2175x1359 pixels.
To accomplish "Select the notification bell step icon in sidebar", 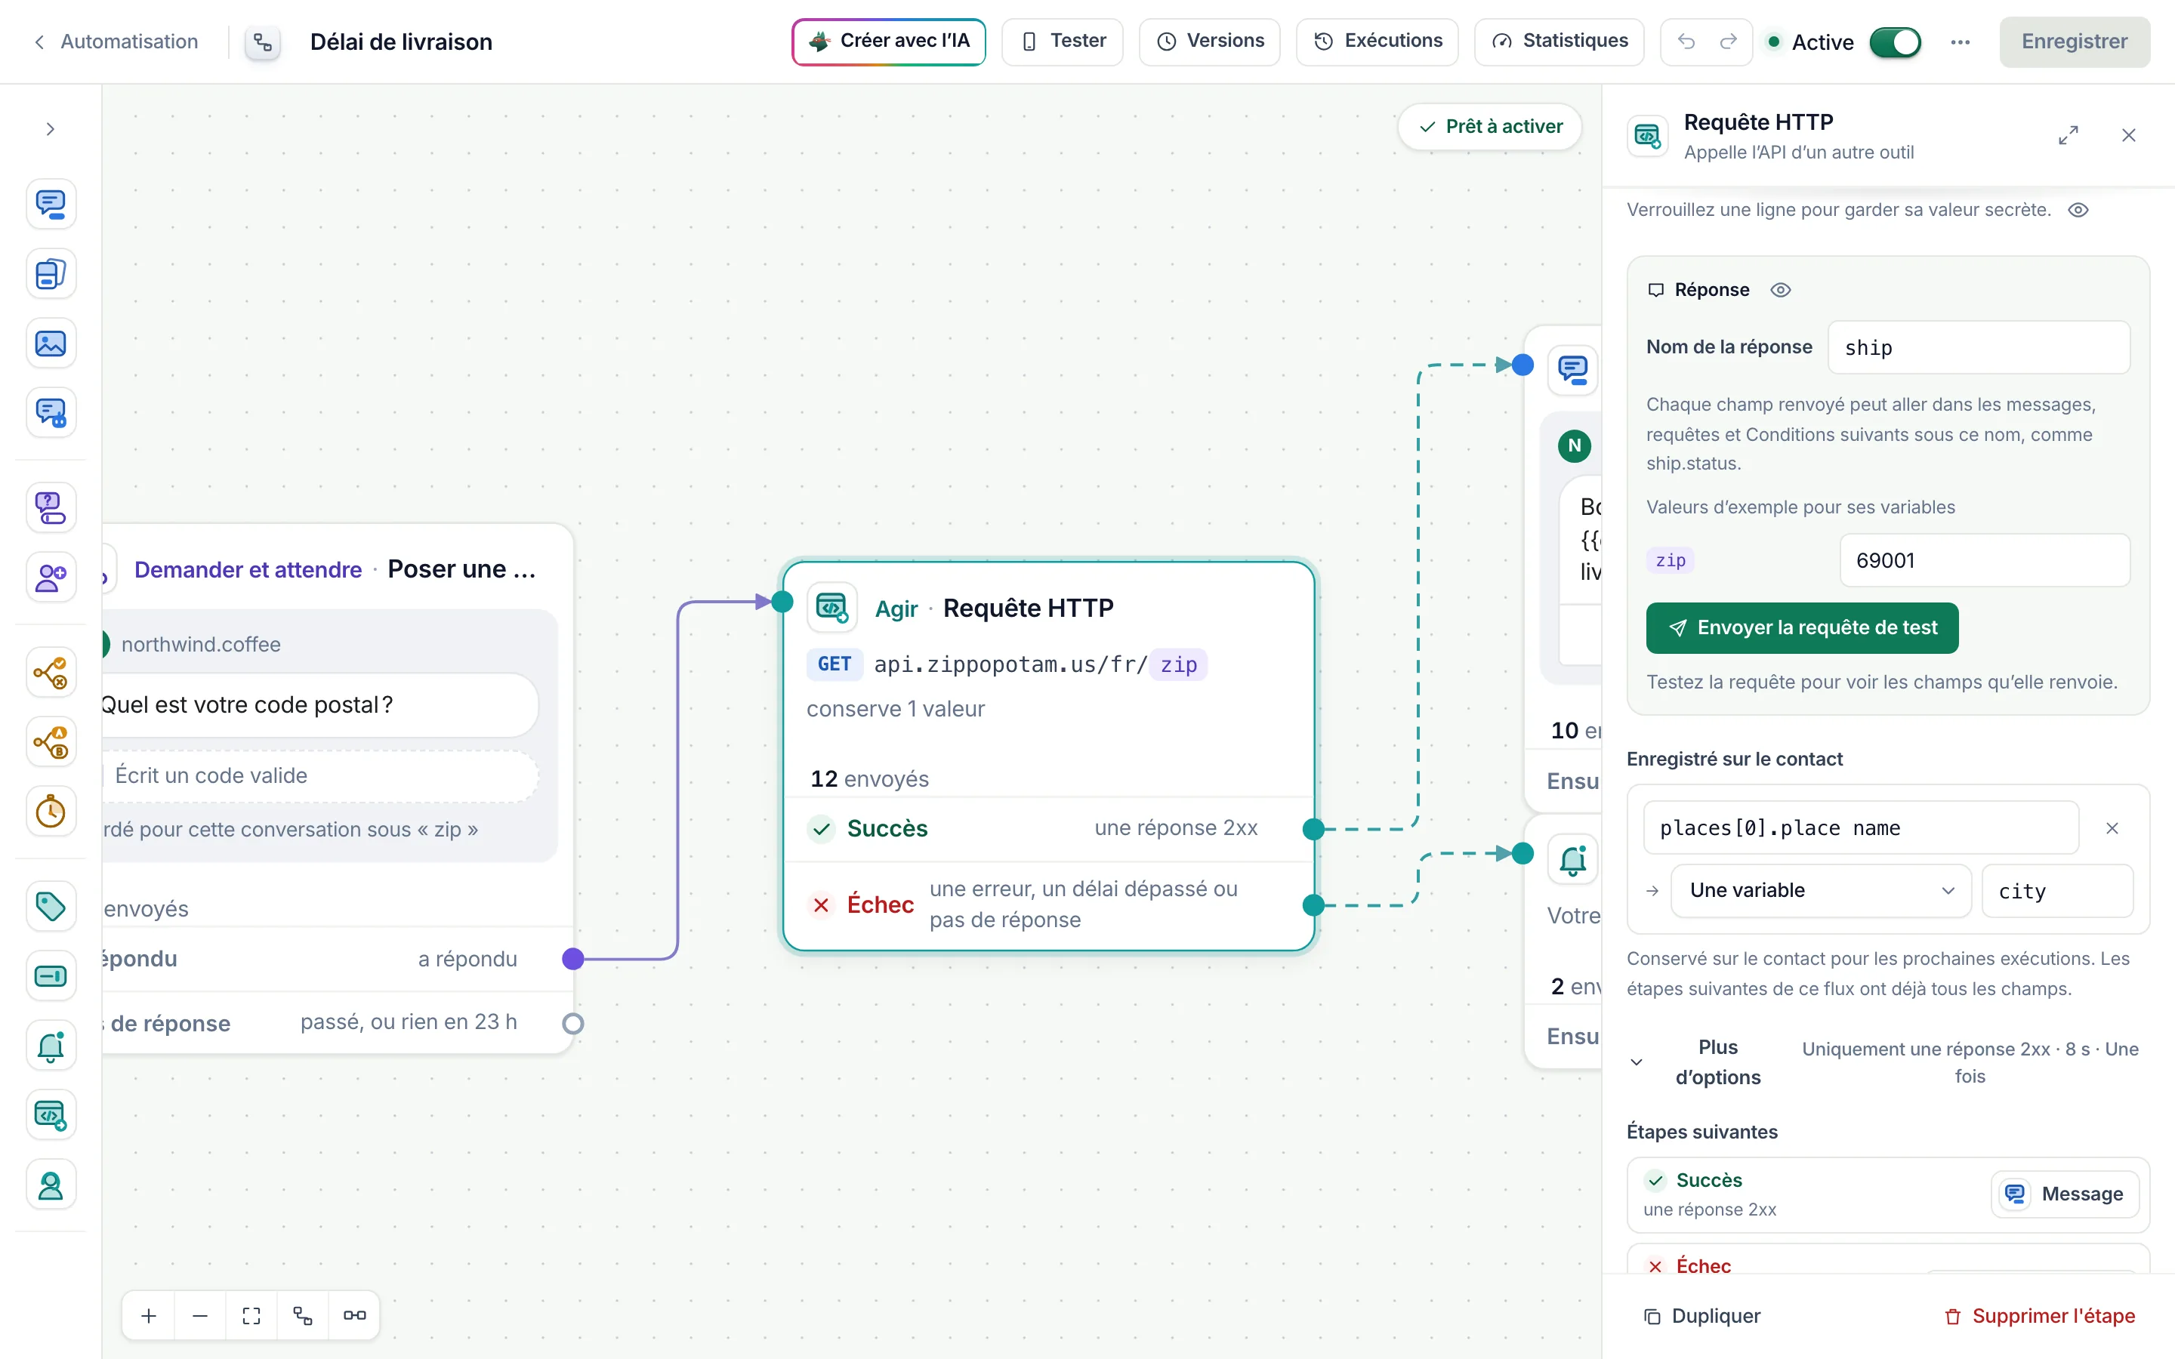I will point(51,1046).
